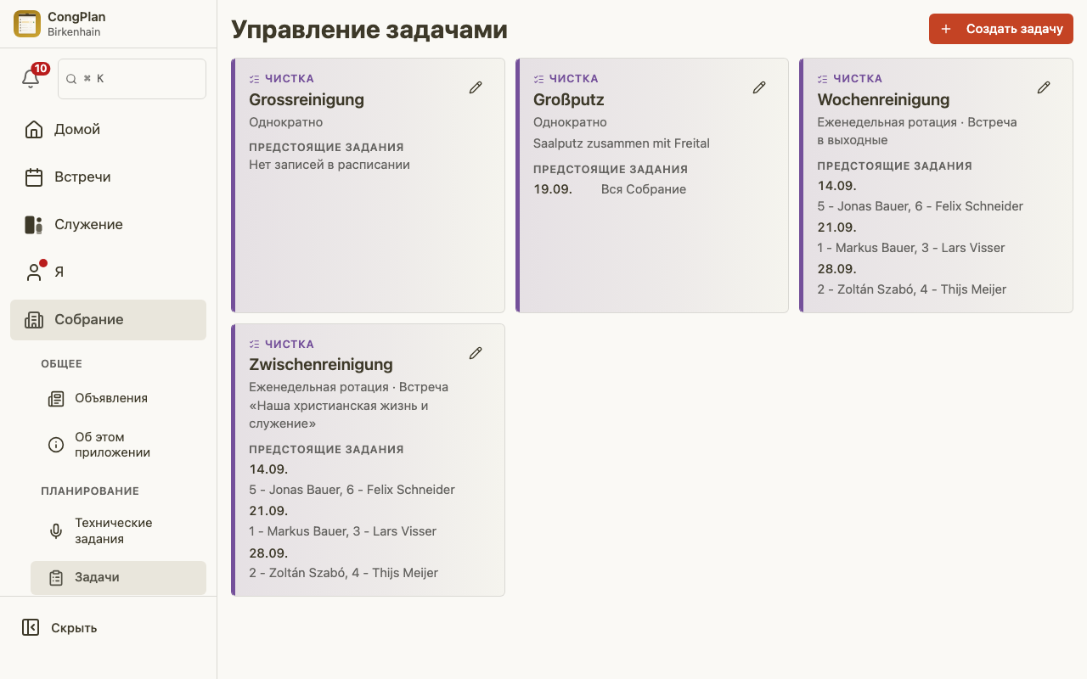1087x679 pixels.
Task: Open Объявления under Общее
Action: coord(118,399)
